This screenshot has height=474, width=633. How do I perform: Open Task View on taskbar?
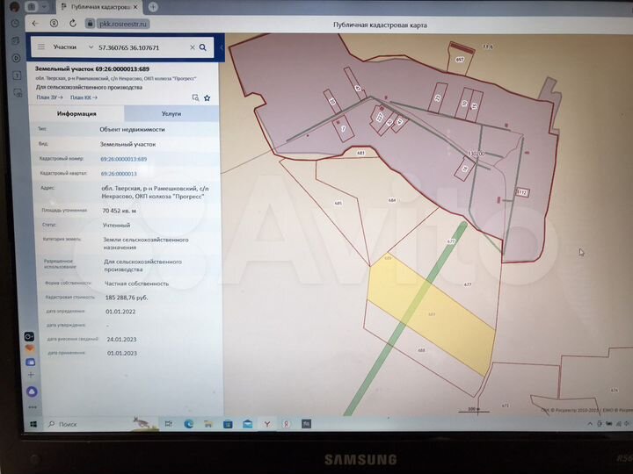click(x=168, y=424)
